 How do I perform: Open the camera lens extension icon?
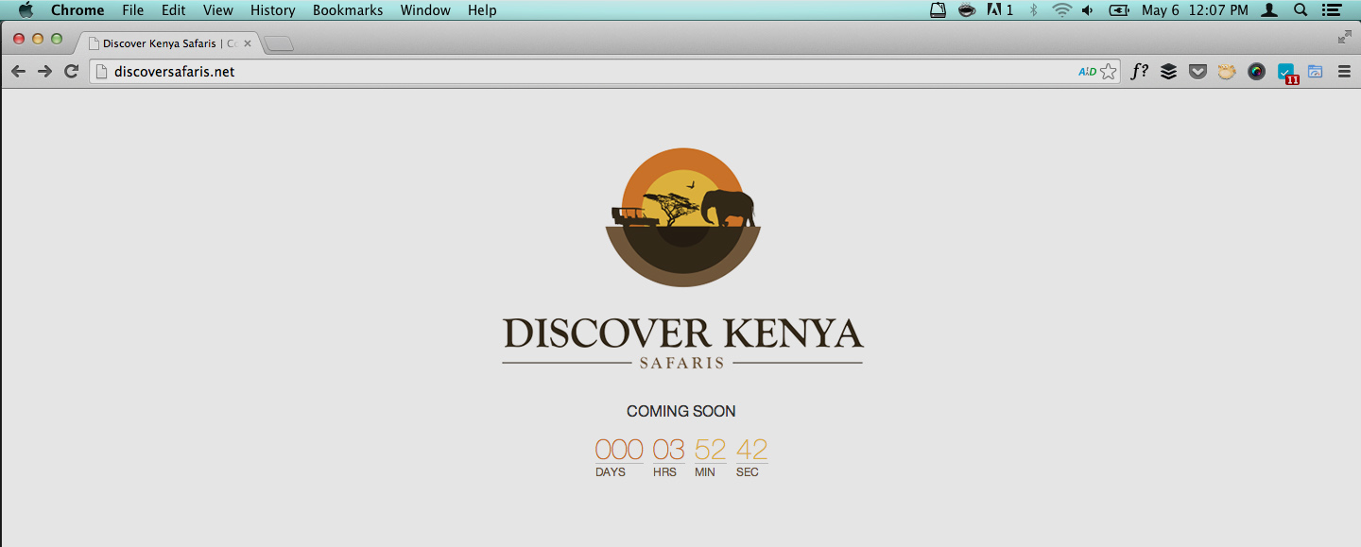point(1256,71)
